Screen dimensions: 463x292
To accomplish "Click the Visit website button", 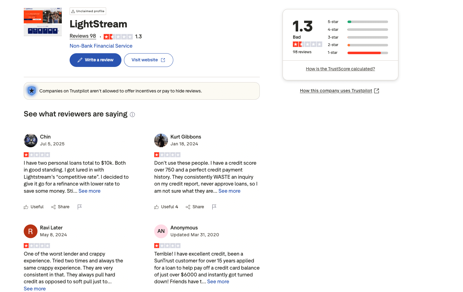I will pyautogui.click(x=148, y=60).
